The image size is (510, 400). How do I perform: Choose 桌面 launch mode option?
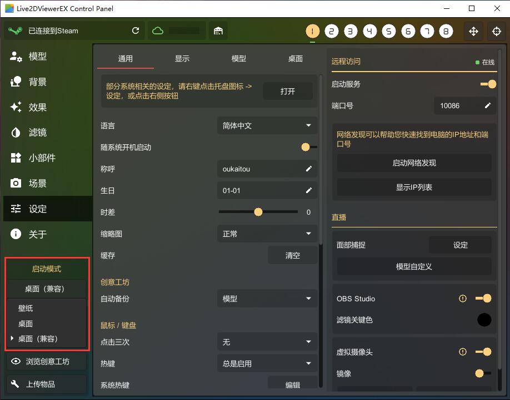pos(47,323)
